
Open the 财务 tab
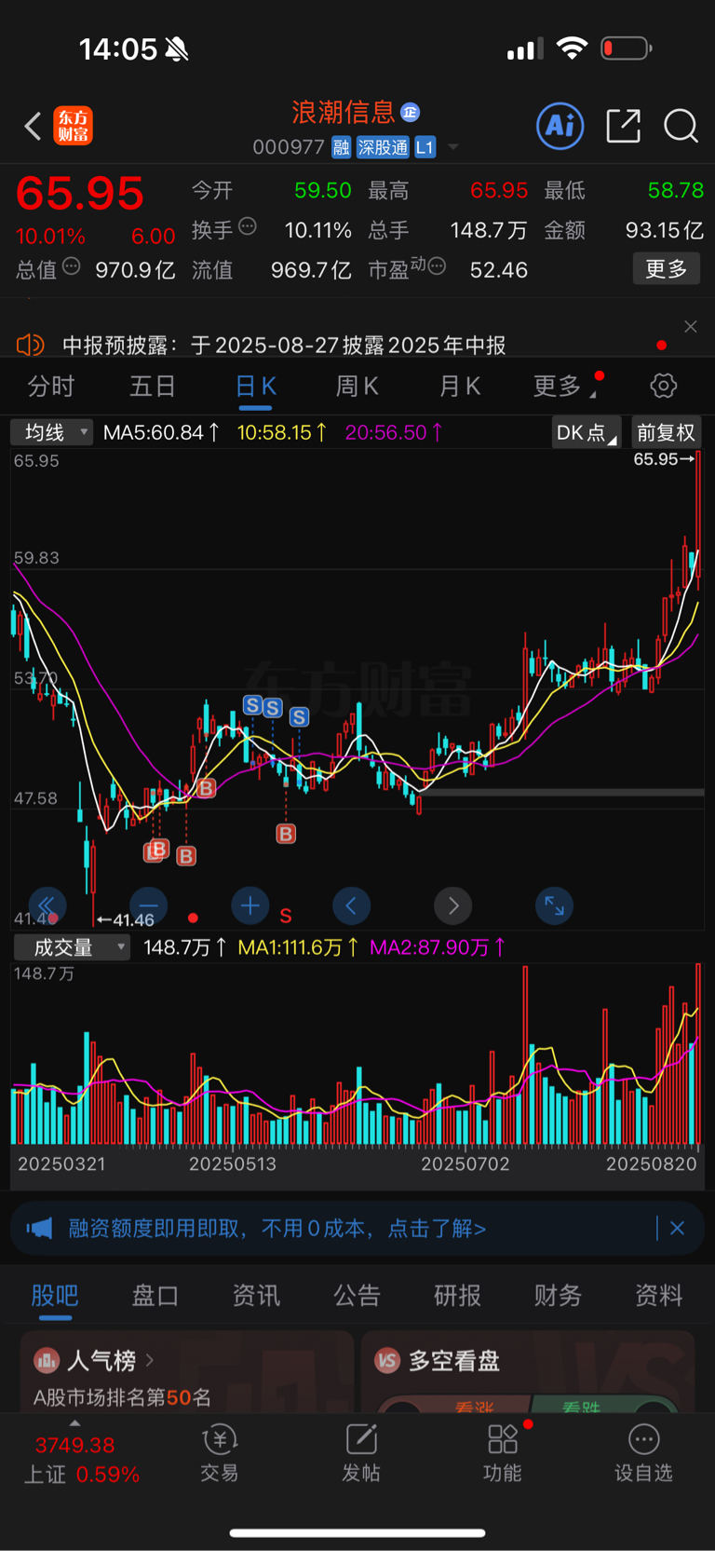point(558,1296)
